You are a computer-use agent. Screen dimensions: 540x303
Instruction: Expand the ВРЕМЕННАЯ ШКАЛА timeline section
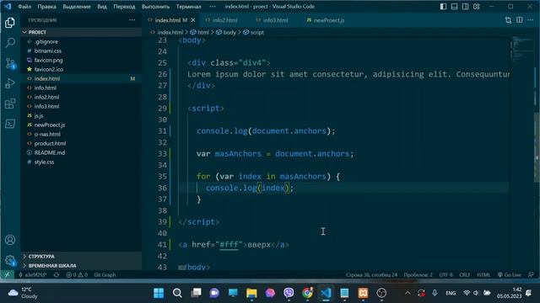[x=81, y=266]
